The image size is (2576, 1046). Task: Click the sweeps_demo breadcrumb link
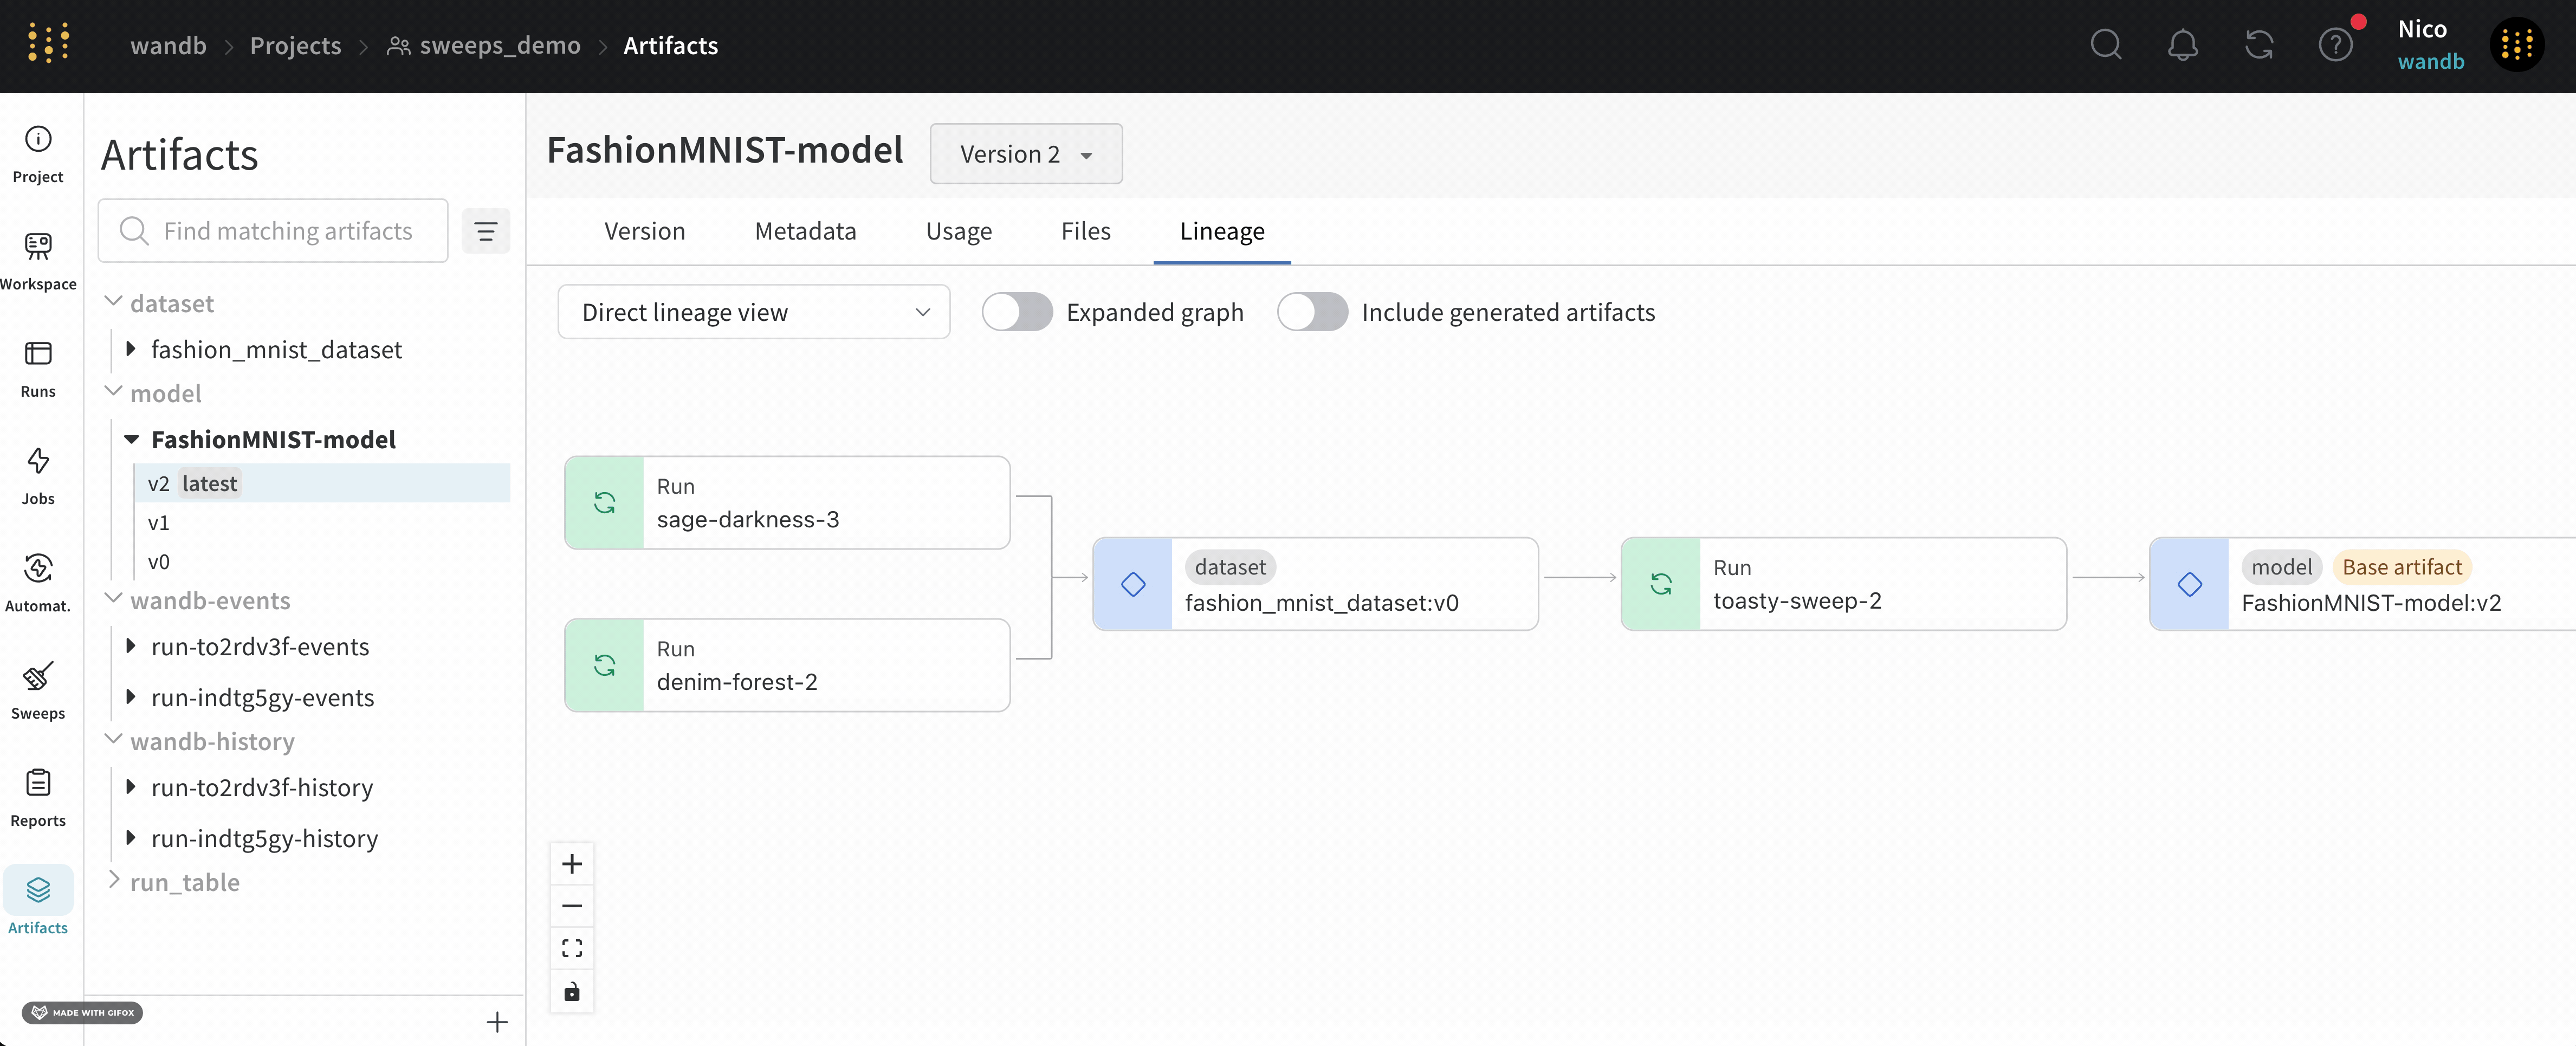499,46
